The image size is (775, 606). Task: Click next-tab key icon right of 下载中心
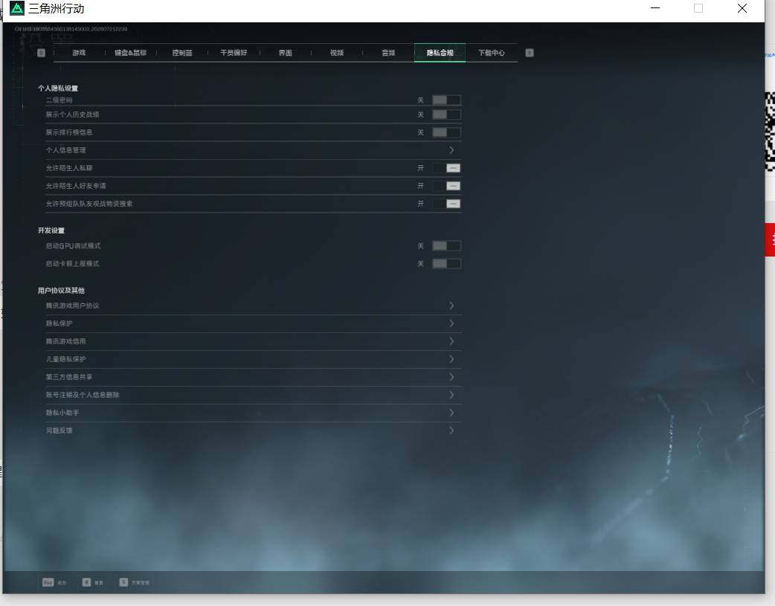coord(530,53)
